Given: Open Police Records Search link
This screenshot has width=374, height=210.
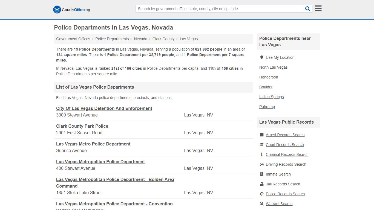Looking at the screenshot, I should [285, 194].
